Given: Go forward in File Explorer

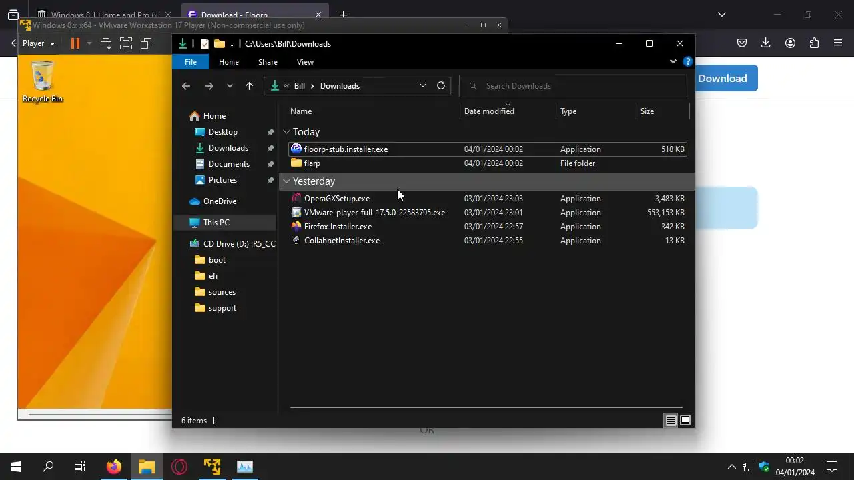Looking at the screenshot, I should [209, 85].
